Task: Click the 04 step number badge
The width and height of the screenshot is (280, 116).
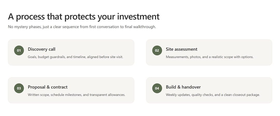Action: [157, 88]
